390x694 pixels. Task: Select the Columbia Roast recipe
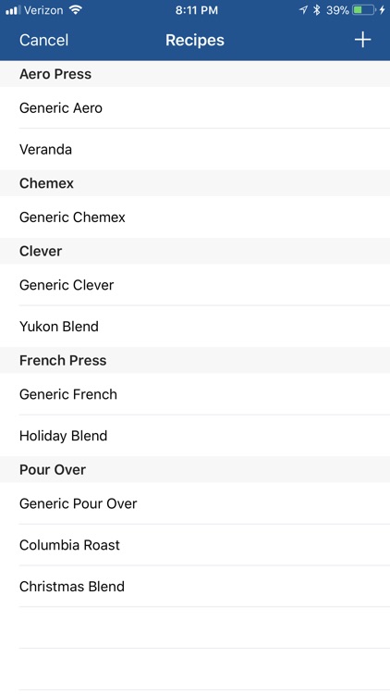click(195, 545)
